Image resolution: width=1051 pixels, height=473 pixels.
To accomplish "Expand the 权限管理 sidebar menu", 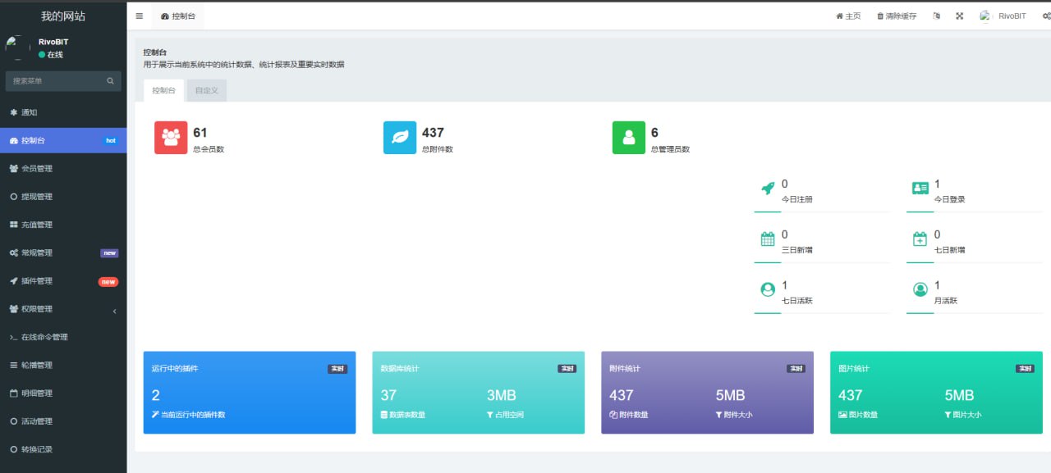I will [63, 309].
